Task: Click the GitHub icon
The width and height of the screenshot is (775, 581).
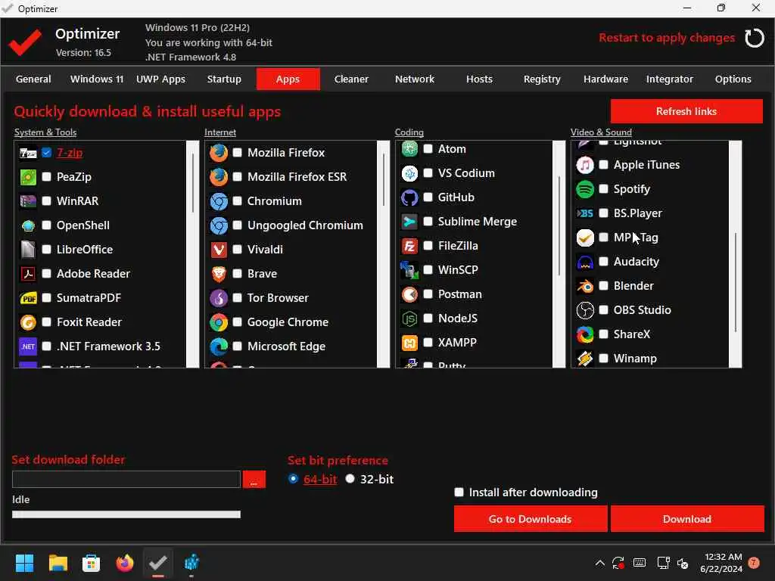Action: pos(409,197)
